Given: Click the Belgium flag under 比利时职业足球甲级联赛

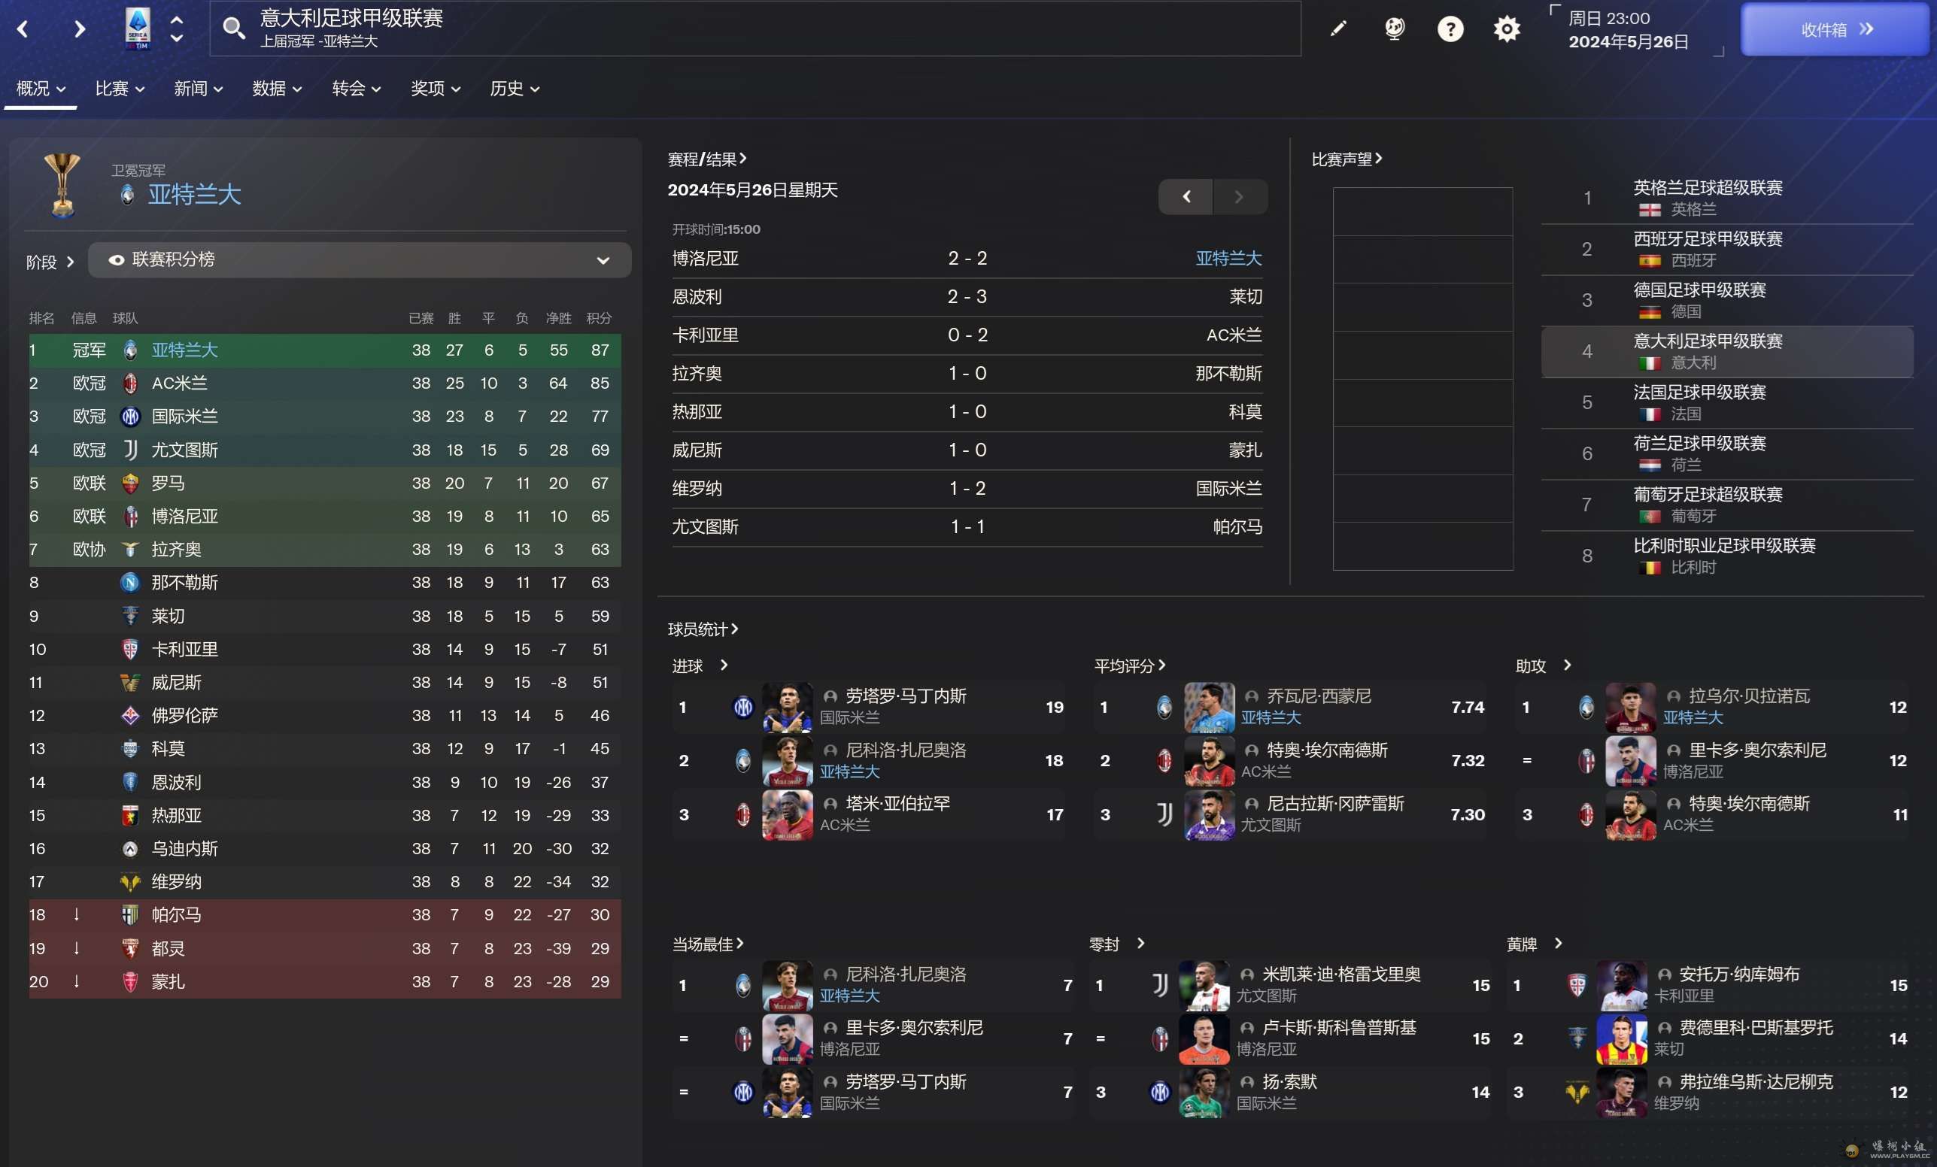Looking at the screenshot, I should pyautogui.click(x=1650, y=568).
